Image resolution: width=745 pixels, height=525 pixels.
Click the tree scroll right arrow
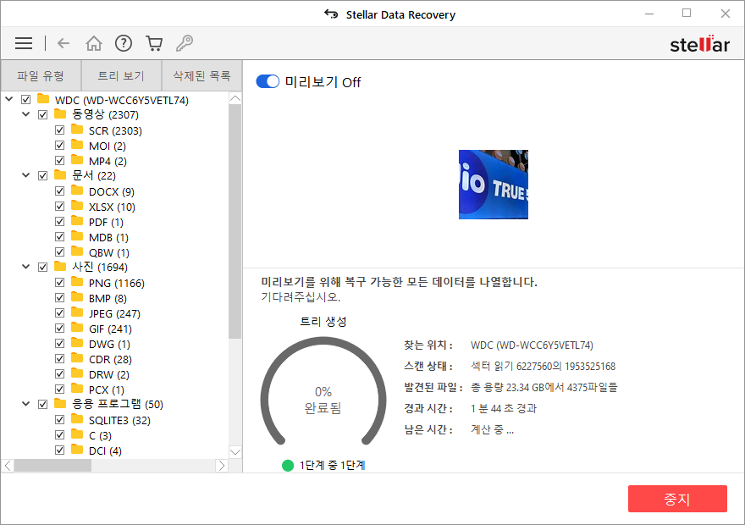[222, 466]
